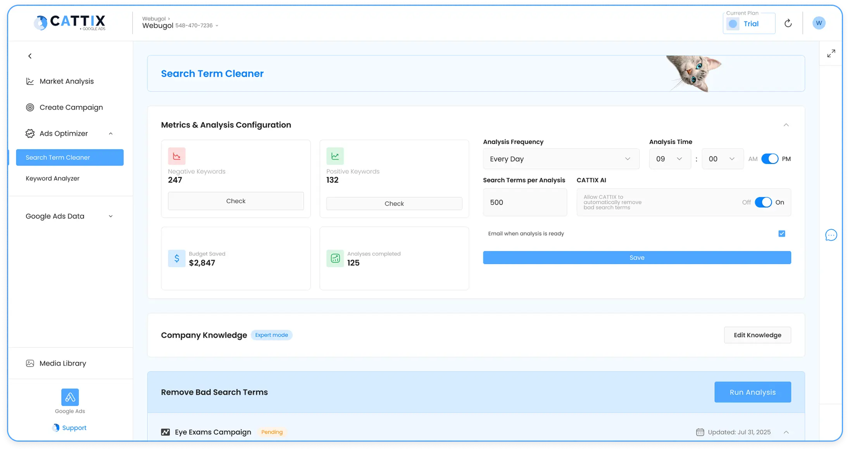Collapse the Metrics & Analysis Configuration panel
This screenshot has width=850, height=451.
click(x=786, y=125)
